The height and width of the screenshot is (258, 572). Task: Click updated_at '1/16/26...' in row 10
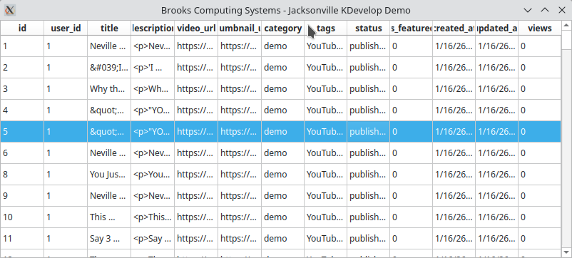tap(496, 217)
